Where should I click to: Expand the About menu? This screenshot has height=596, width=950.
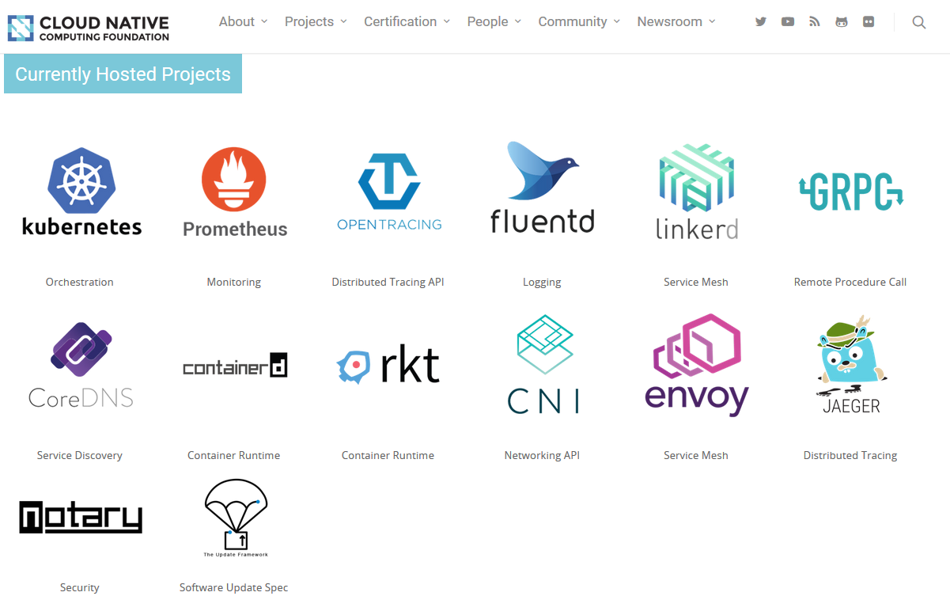tap(237, 22)
